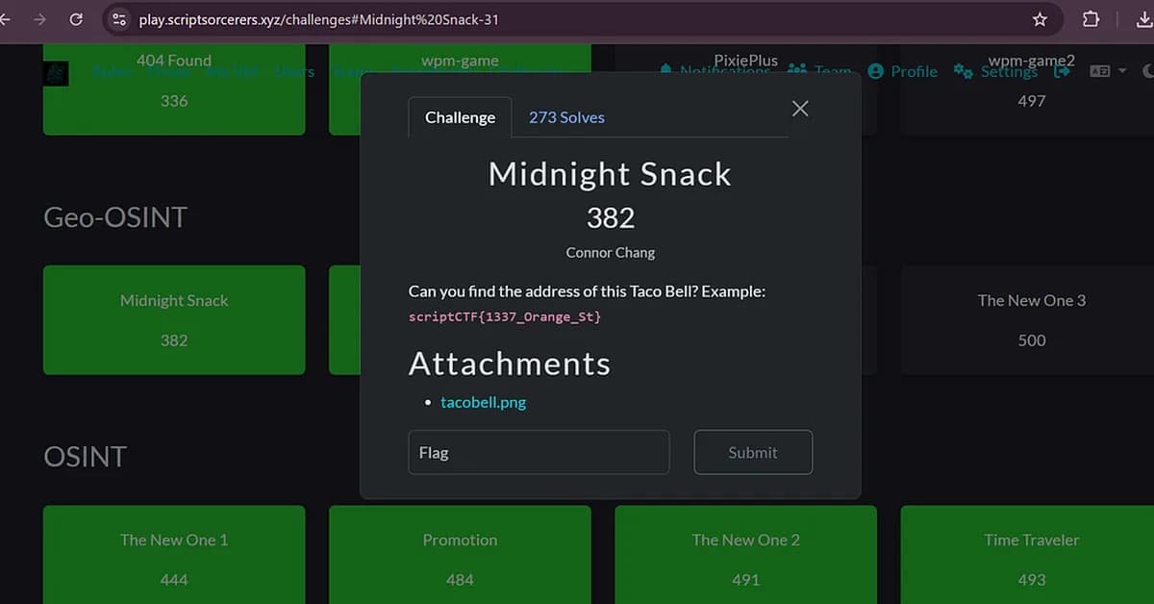The image size is (1154, 604).
Task: Click the 382 point value in dialog
Action: [610, 217]
